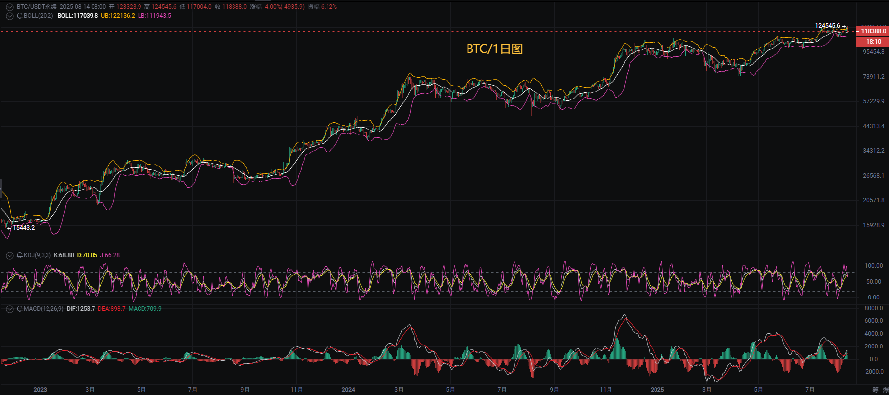889x395 pixels.
Task: Collapse the MACD(12,26,9) indicator chevron
Action: click(x=9, y=309)
